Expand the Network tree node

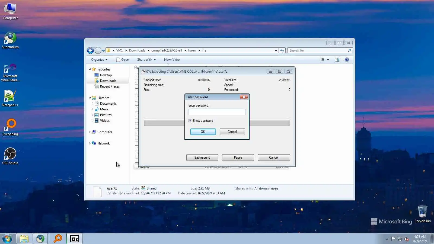pyautogui.click(x=90, y=143)
